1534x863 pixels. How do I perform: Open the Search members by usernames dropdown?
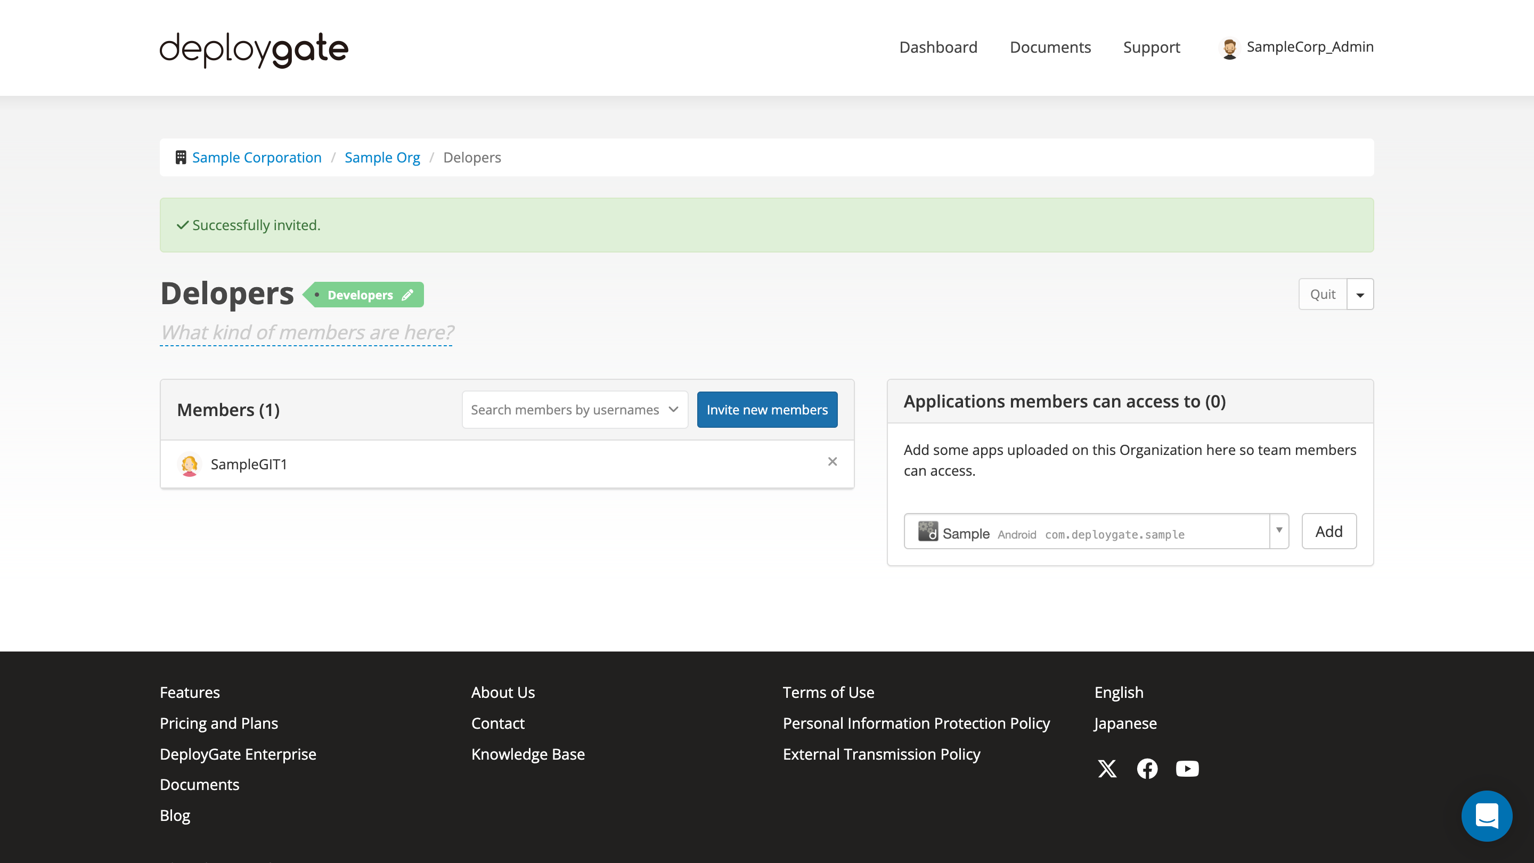(x=575, y=410)
